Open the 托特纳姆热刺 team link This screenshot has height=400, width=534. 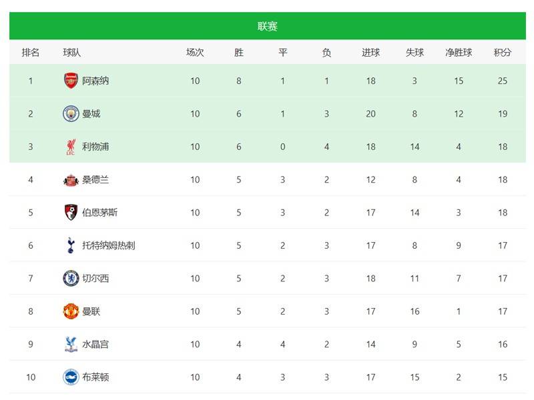(108, 245)
